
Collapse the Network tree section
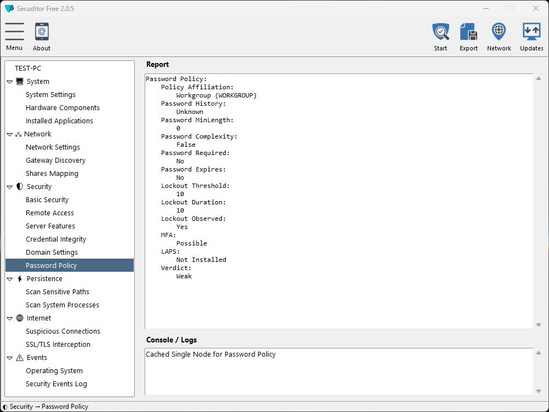pos(9,134)
